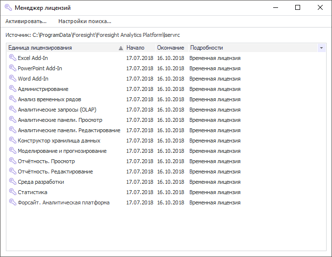Click the Менеджер лицензий title bar icon
332x257 pixels.
(x=8, y=8)
